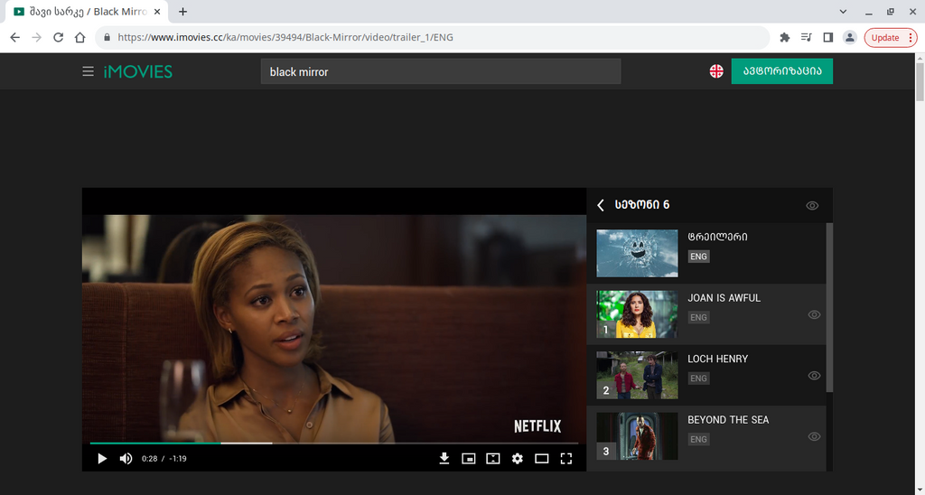Click the სეზონი 6 season heading
The image size is (925, 495).
pyautogui.click(x=642, y=205)
